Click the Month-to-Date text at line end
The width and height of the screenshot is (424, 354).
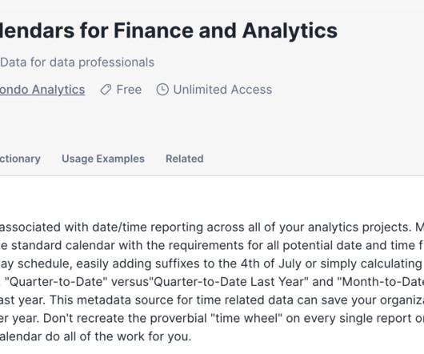click(x=381, y=282)
